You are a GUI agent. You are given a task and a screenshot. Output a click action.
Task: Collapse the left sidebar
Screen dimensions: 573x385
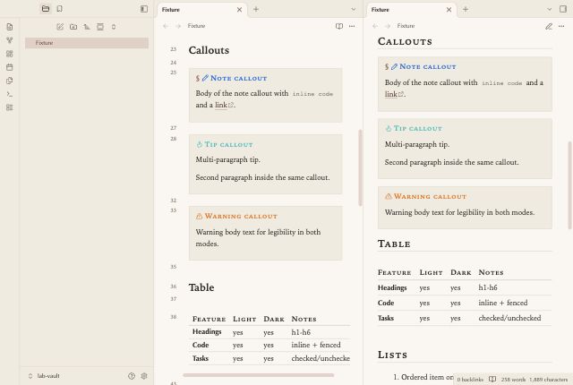tap(144, 9)
